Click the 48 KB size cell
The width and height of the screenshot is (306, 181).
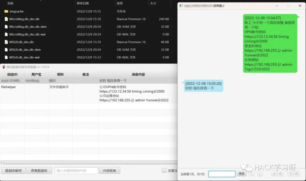coord(165,42)
